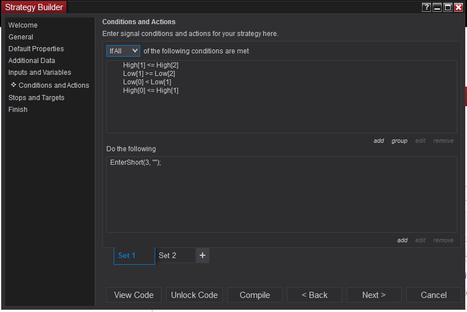The height and width of the screenshot is (312, 467).
Task: Select the EnterShort(3, "") action line
Action: [136, 162]
